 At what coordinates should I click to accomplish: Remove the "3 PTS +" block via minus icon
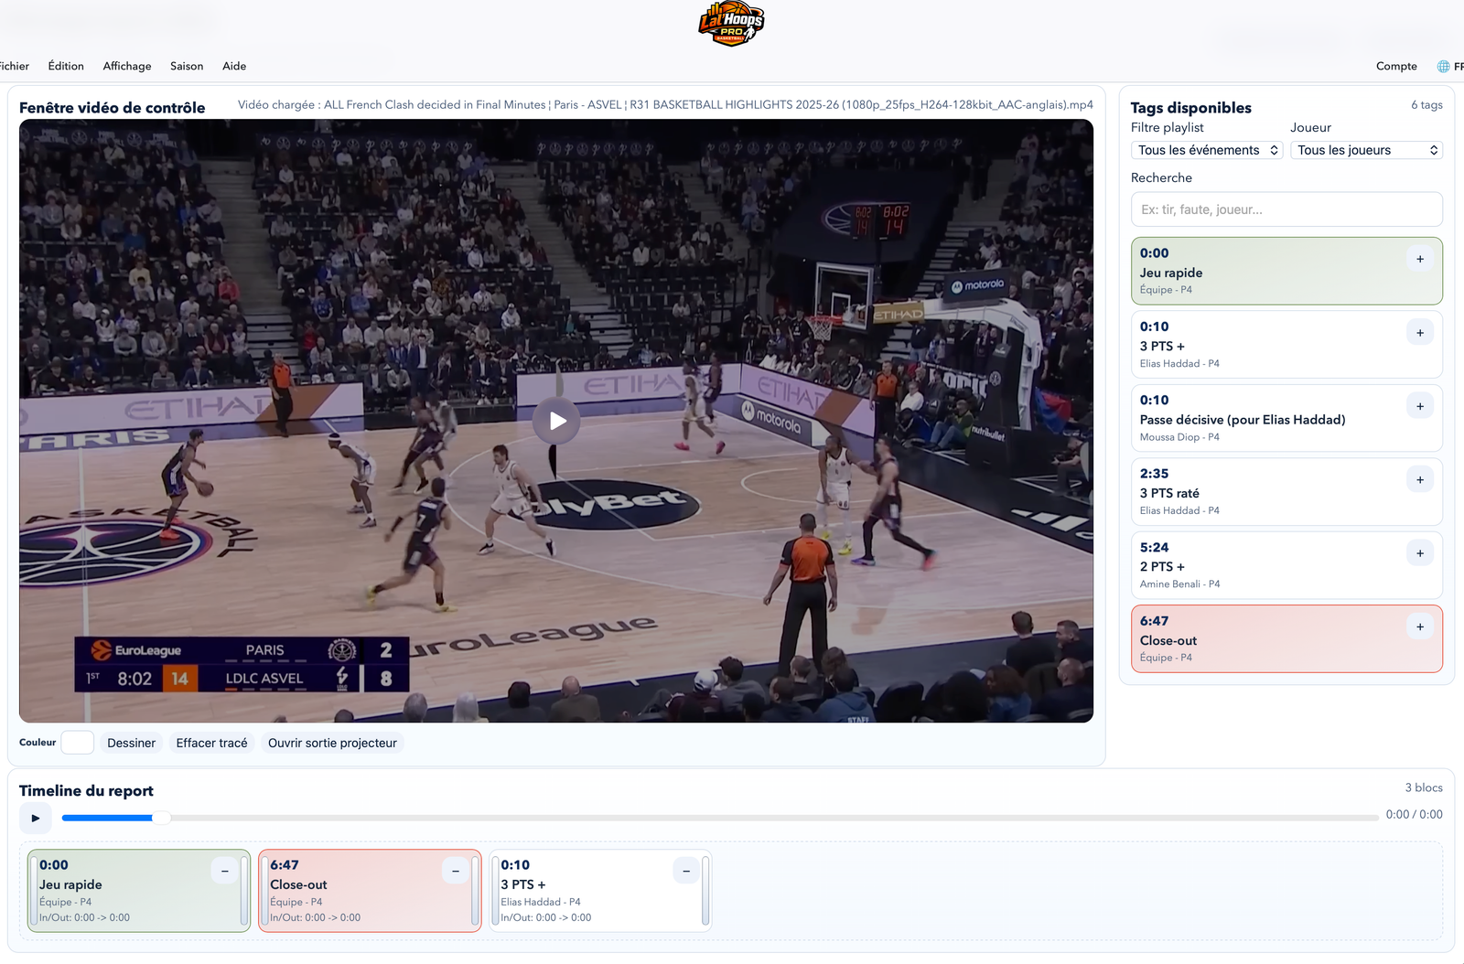pyautogui.click(x=685, y=871)
